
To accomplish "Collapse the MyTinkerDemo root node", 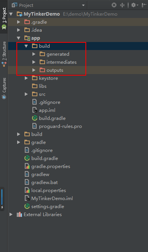I will tap(11, 14).
